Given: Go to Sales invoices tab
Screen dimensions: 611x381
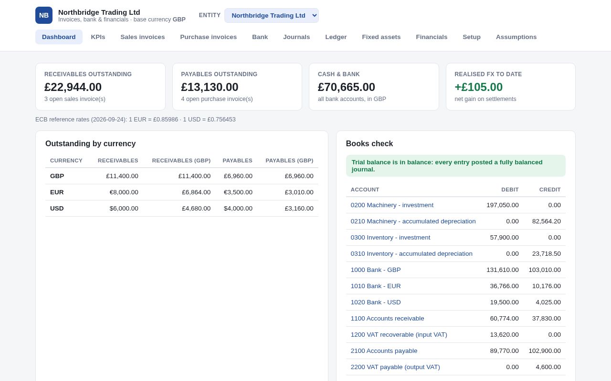Looking at the screenshot, I should [x=143, y=37].
